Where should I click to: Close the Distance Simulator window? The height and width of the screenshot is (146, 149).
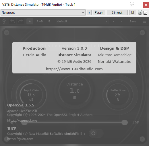point(146,5)
